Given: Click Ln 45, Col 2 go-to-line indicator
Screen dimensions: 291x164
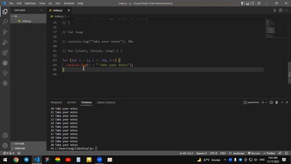Looking at the screenshot, I should pos(186,153).
